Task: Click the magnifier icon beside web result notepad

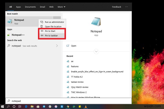Action: (x=8, y=46)
